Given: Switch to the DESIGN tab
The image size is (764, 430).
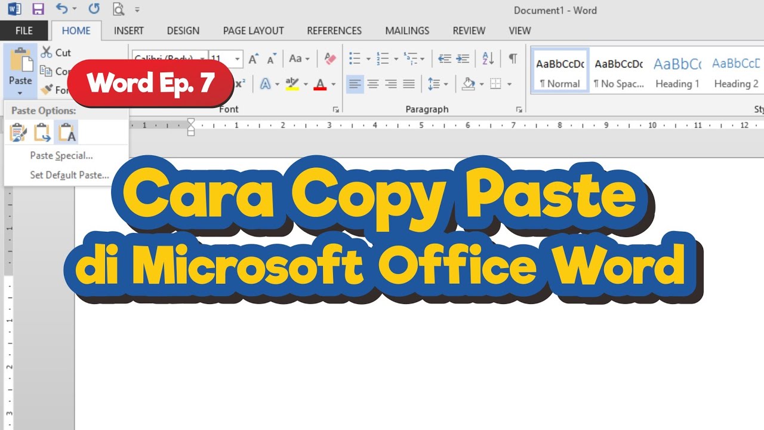Looking at the screenshot, I should click(183, 30).
